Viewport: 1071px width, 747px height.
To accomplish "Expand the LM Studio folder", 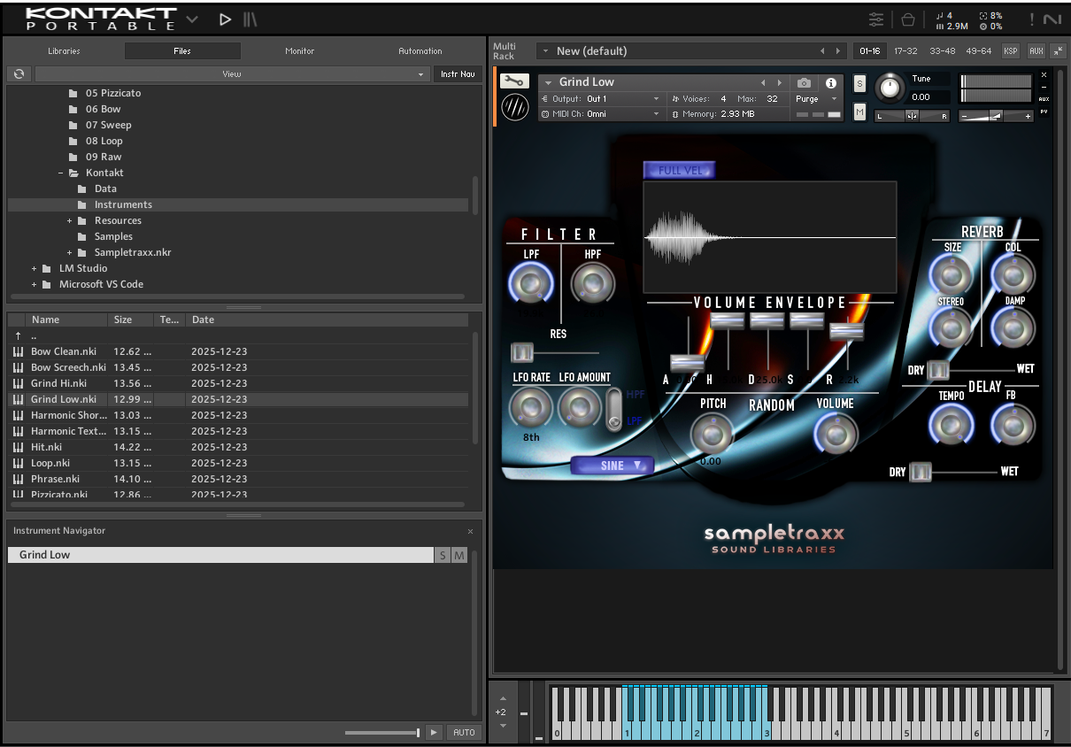I will pos(35,268).
